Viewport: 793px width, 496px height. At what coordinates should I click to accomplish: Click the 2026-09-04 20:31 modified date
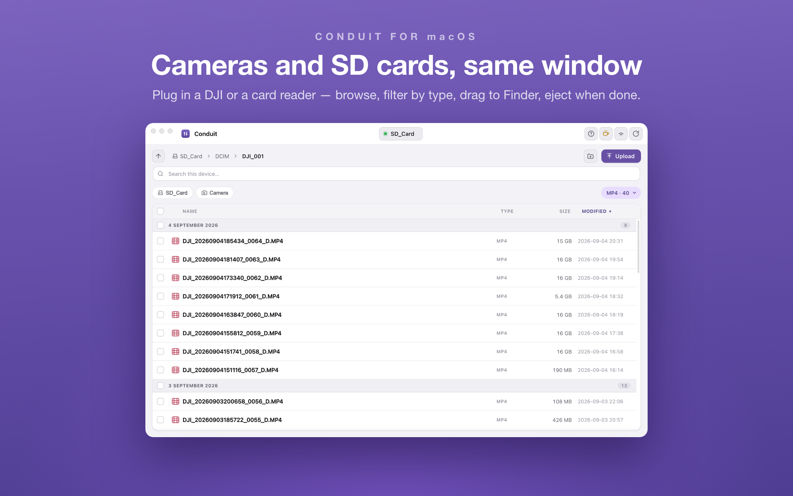point(600,241)
